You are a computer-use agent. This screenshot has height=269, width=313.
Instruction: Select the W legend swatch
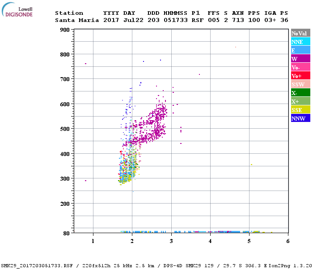click(300, 58)
